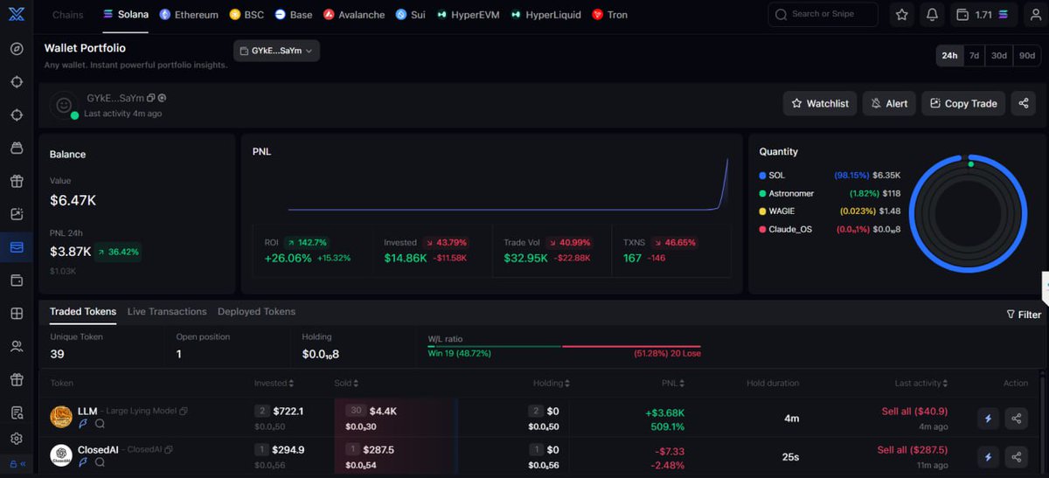The width and height of the screenshot is (1049, 478).
Task: Sort table by PNL column
Action: coord(673,383)
